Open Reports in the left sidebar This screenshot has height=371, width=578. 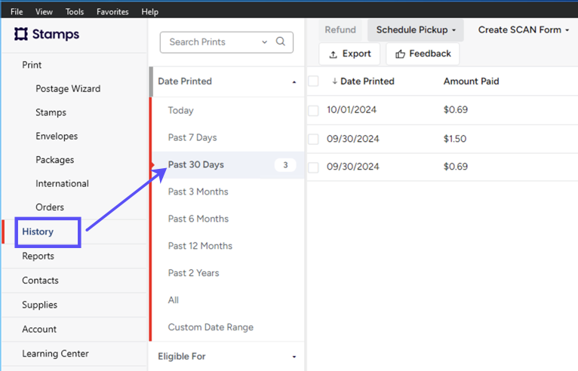(x=38, y=256)
